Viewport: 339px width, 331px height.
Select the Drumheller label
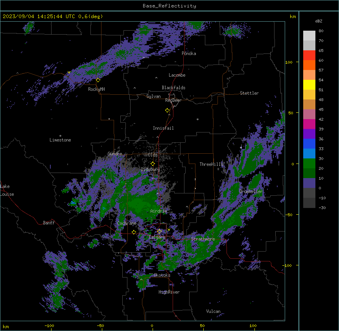tap(251, 191)
